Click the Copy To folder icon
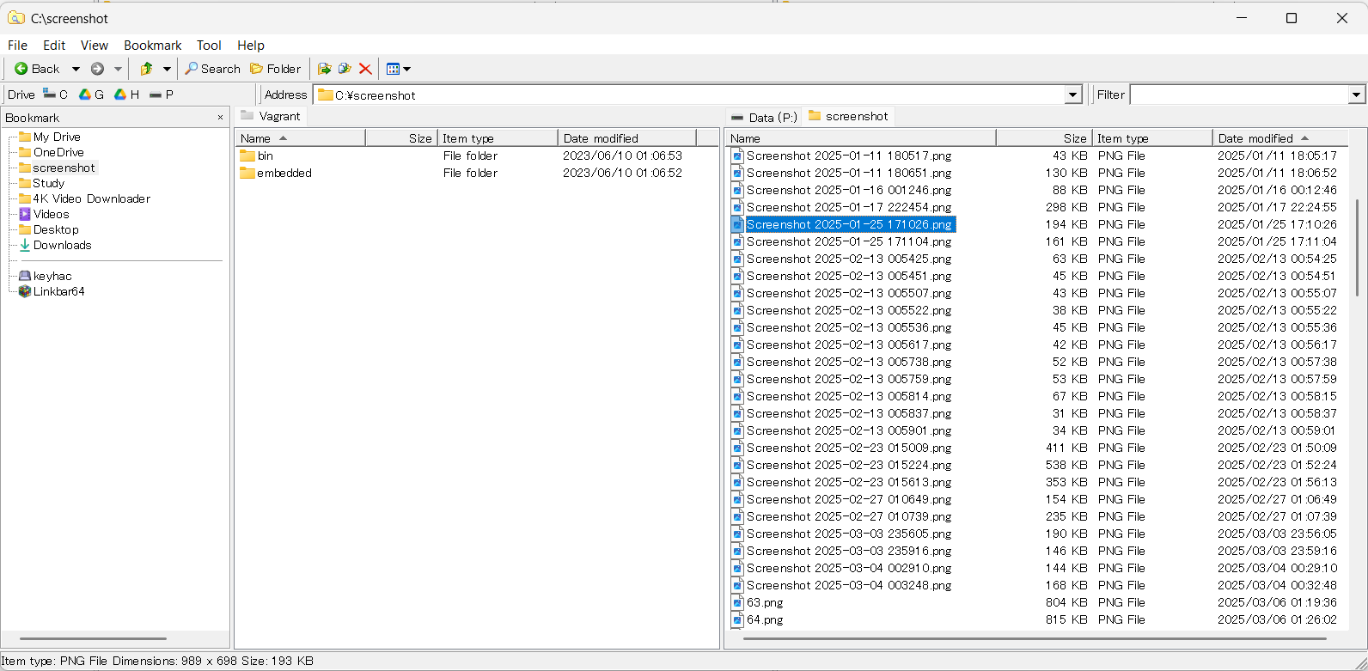Image resolution: width=1368 pixels, height=671 pixels. point(345,69)
